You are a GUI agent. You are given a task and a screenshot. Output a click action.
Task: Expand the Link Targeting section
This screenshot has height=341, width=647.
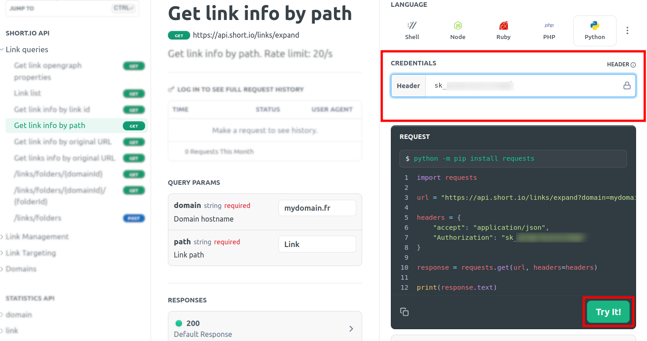click(30, 253)
